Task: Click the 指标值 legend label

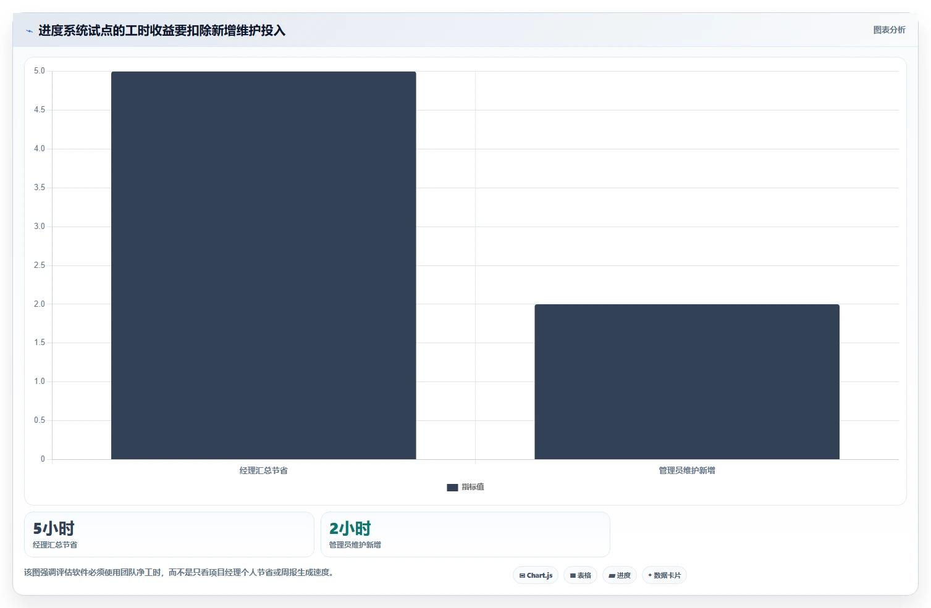Action: [473, 487]
